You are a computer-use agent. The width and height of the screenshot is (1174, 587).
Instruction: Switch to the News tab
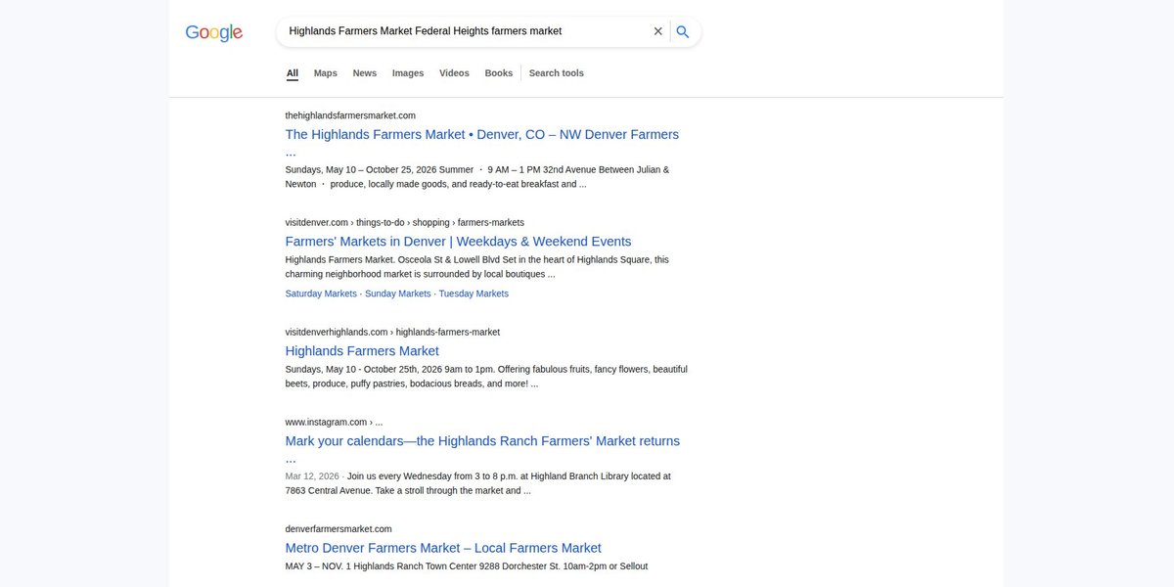[x=365, y=73]
